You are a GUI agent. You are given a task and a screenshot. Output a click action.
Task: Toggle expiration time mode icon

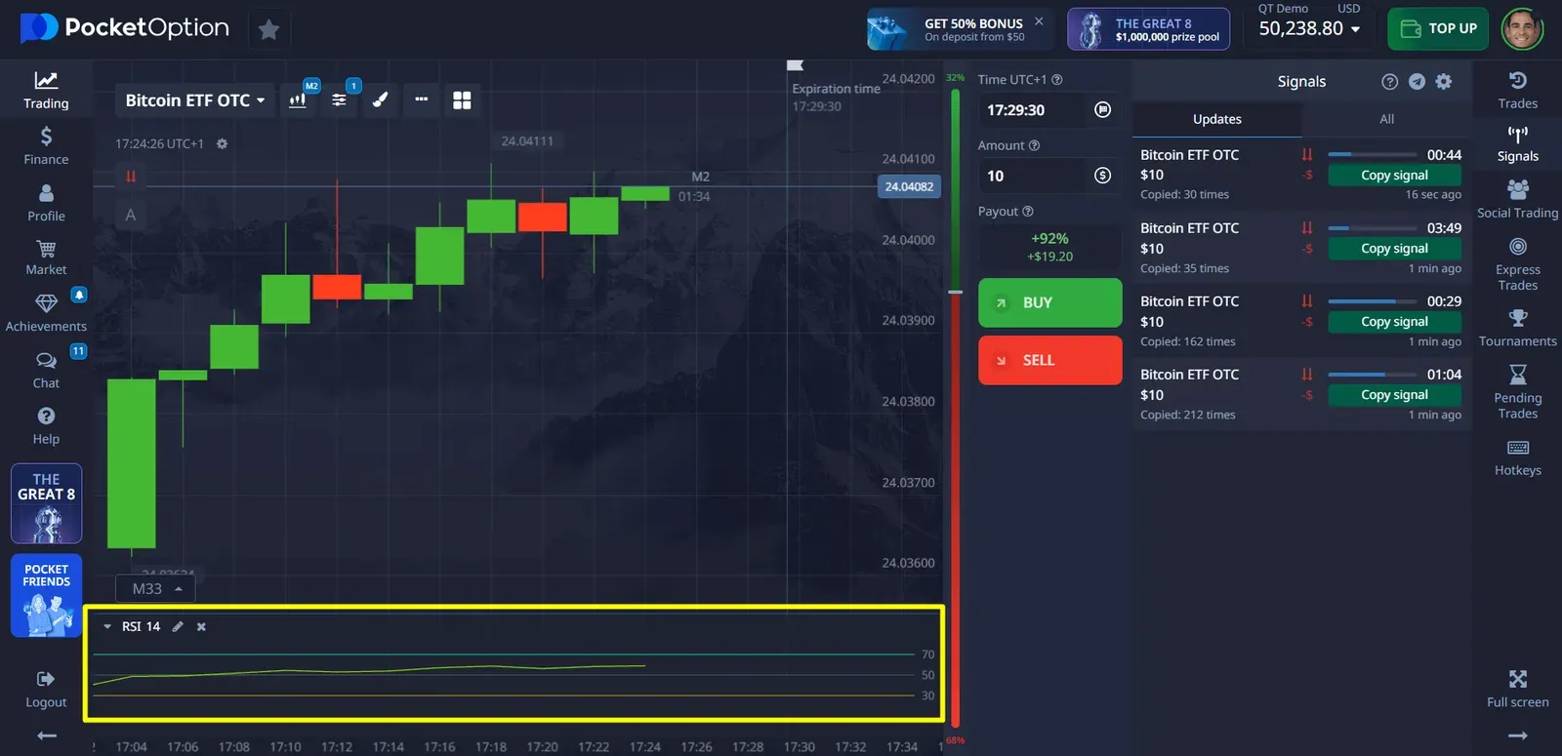(x=1102, y=110)
